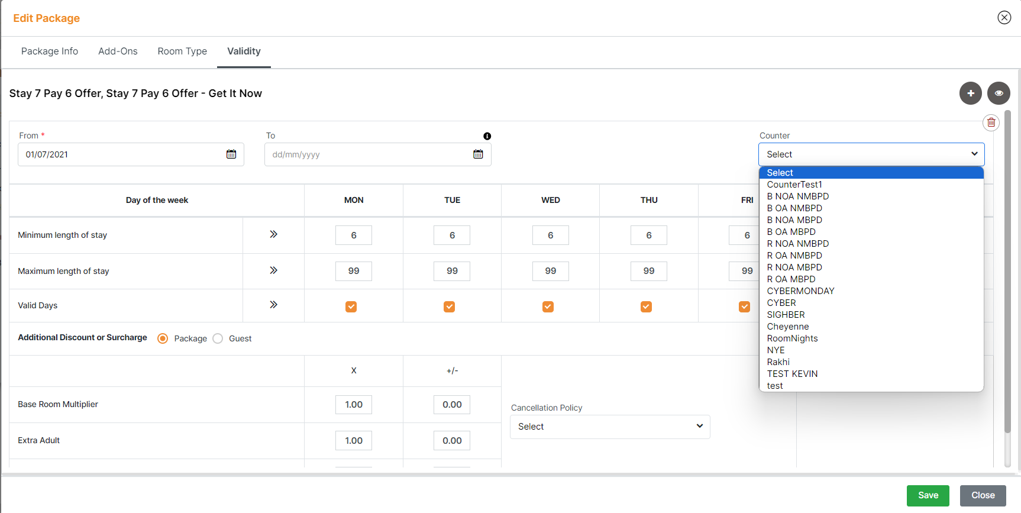Choose SIGHBER from Counter list
This screenshot has width=1021, height=513.
point(871,315)
